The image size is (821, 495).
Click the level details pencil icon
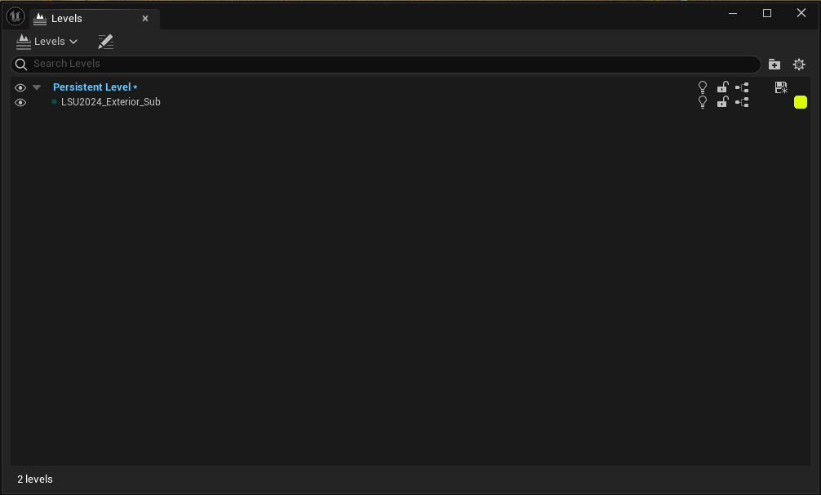pos(106,42)
